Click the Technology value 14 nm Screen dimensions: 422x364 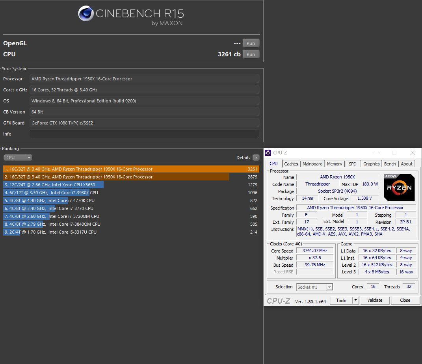[x=307, y=198]
